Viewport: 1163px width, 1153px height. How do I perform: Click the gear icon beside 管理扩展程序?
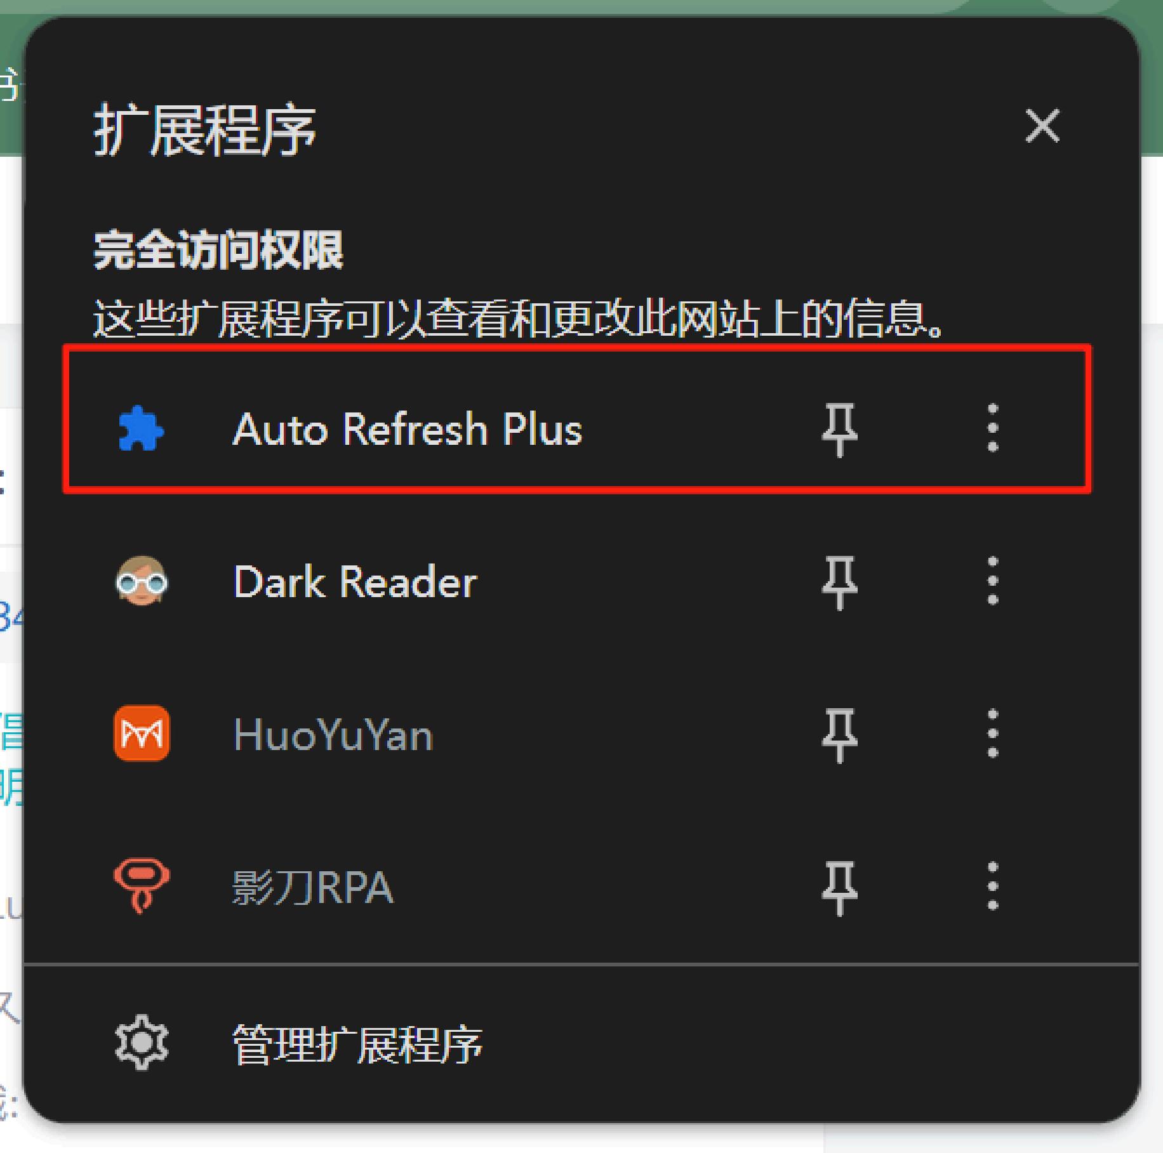tap(142, 1043)
